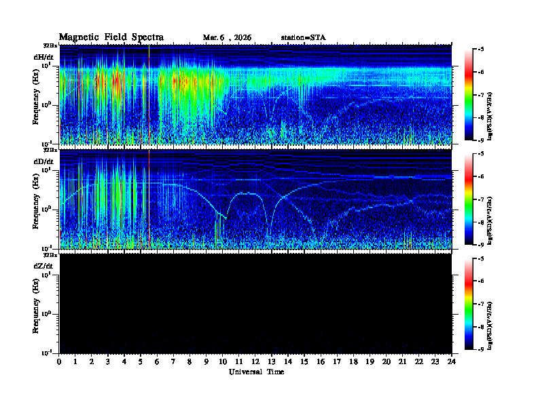The width and height of the screenshot is (538, 415).
Task: Click hour tick label 9 on time axis
Action: [x=207, y=362]
